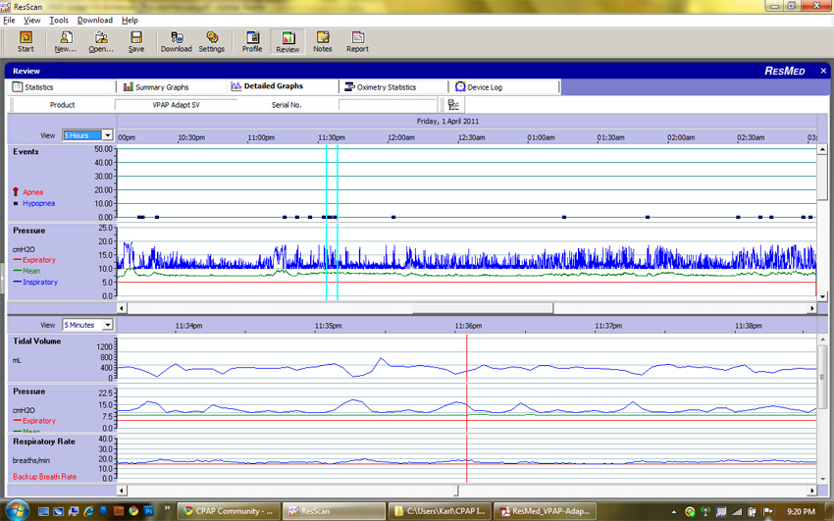Screen dimensions: 834x521
Task: Switch to the Summary Graphs tab
Action: [157, 87]
